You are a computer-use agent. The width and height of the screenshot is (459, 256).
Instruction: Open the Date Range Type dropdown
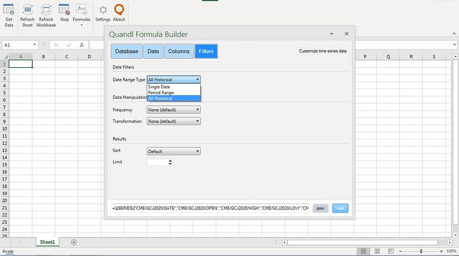click(x=174, y=79)
